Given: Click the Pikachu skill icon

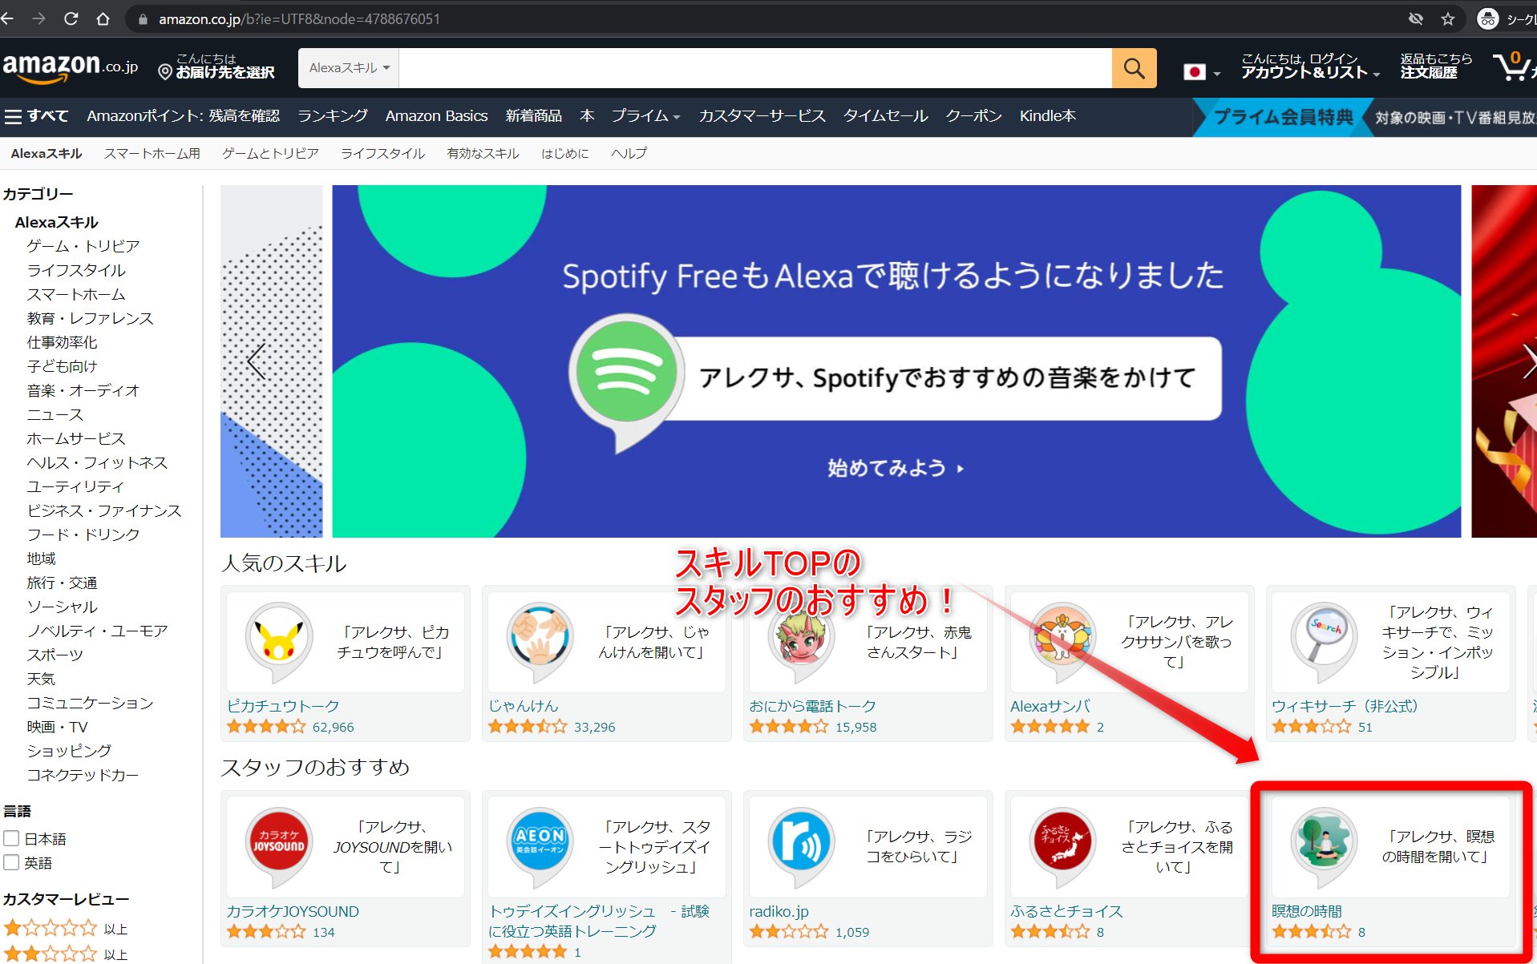Looking at the screenshot, I should tap(278, 640).
